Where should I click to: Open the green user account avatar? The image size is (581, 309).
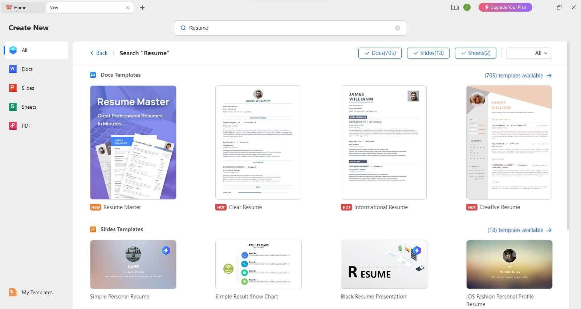point(467,7)
